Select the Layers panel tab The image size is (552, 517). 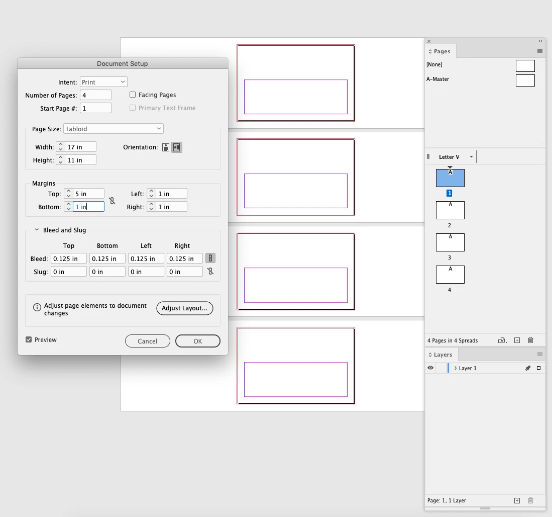[x=441, y=355]
